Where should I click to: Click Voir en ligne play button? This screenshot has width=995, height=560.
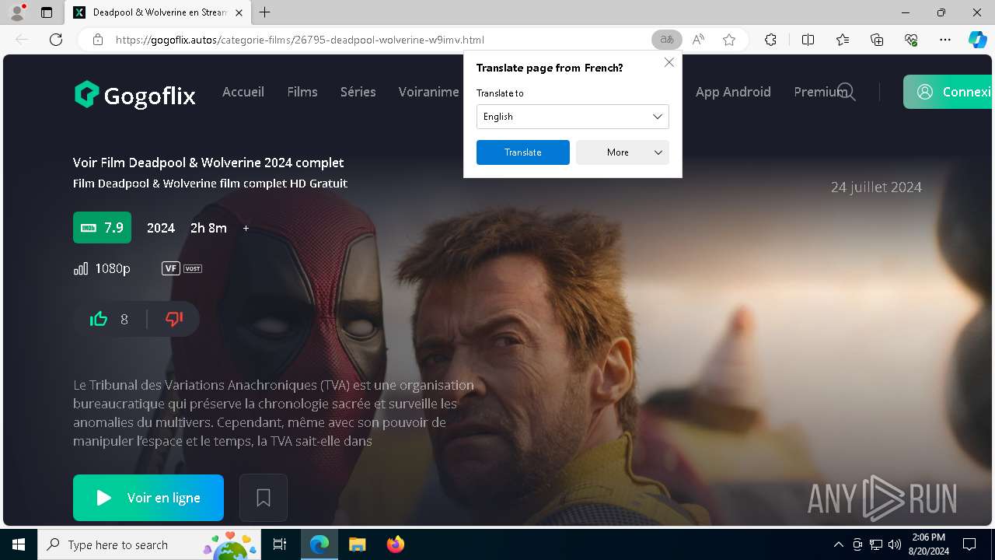pos(148,498)
